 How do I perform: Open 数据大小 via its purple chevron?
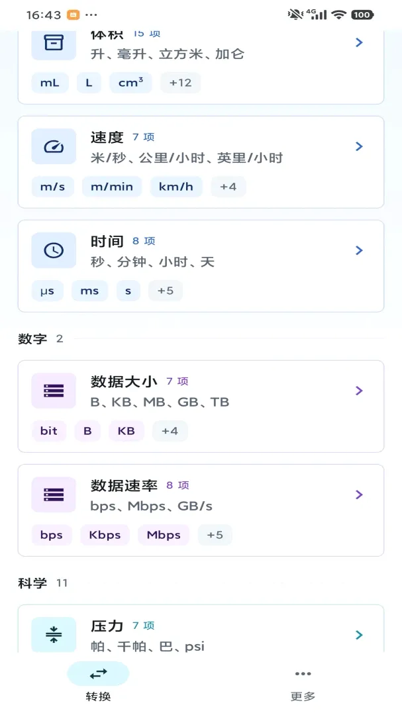(359, 391)
